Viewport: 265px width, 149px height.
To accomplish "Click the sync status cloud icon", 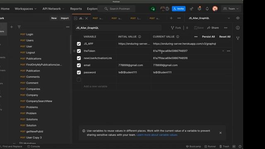I will [x=153, y=9].
